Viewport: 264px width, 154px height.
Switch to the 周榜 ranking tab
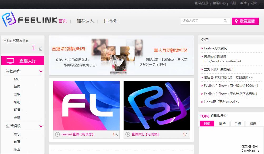222,124
